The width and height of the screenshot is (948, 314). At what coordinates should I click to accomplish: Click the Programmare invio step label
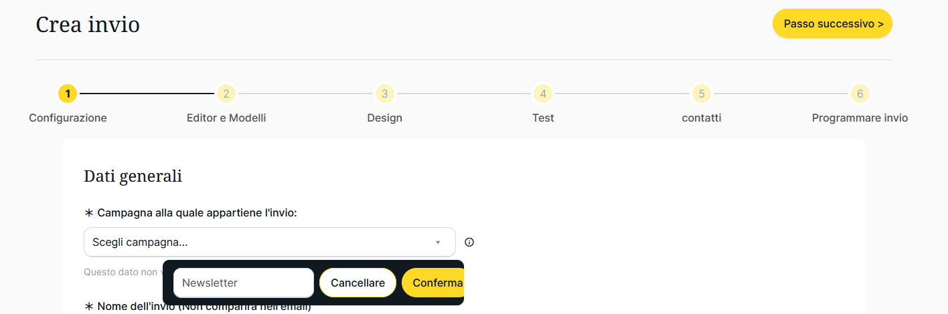(x=860, y=118)
